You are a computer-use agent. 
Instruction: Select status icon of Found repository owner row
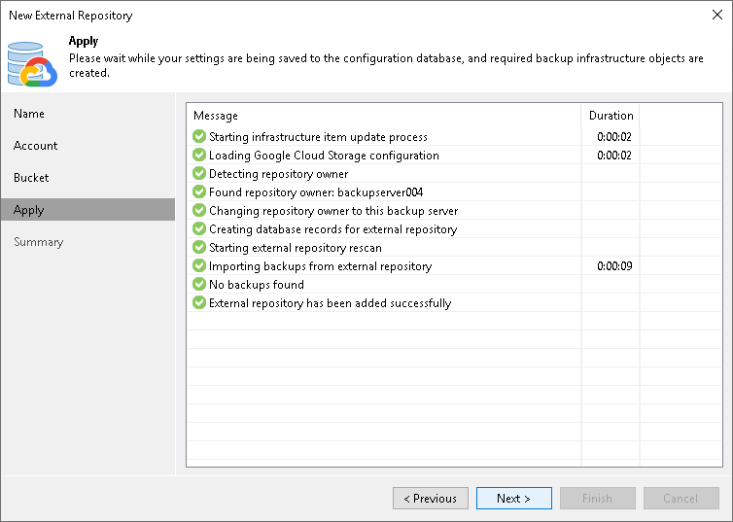point(199,191)
